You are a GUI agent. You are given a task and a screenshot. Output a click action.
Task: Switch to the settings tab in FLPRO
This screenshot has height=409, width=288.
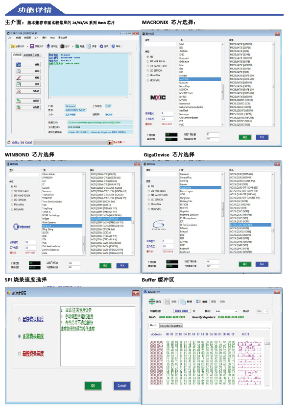37,55
